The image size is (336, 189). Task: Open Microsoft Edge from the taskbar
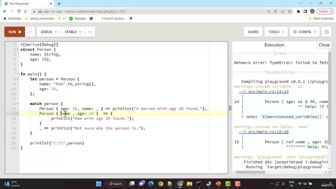click(x=151, y=184)
